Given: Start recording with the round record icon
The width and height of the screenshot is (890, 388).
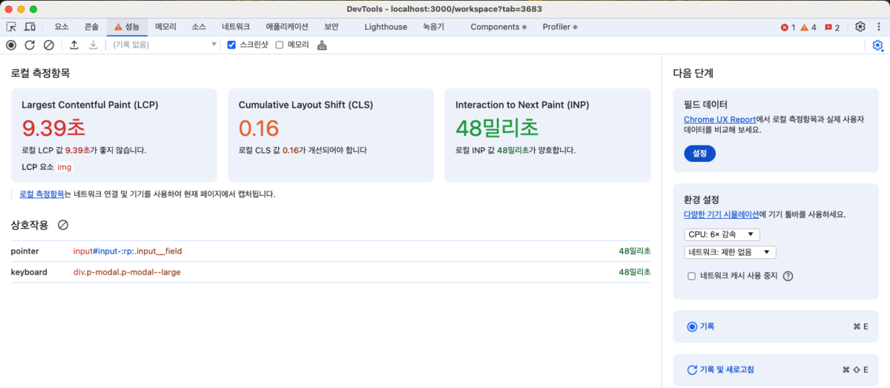Looking at the screenshot, I should coord(11,45).
